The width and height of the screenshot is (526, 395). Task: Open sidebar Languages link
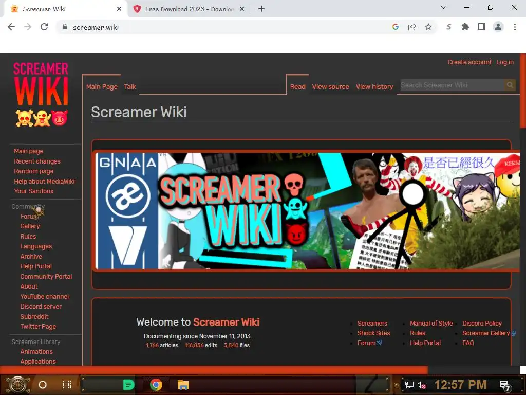pyautogui.click(x=36, y=246)
